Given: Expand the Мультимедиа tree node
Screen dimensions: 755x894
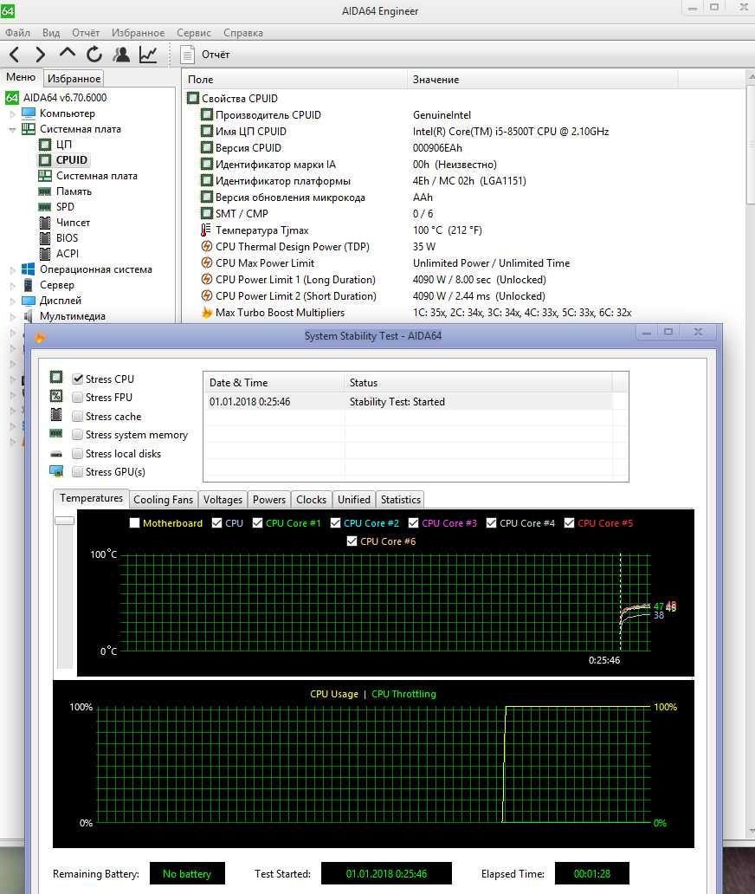Looking at the screenshot, I should click(x=12, y=316).
